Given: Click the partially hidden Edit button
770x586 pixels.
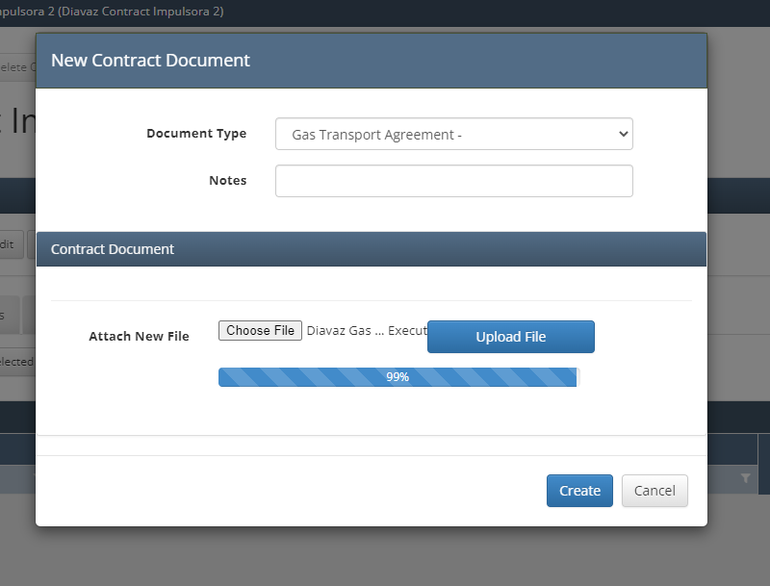Looking at the screenshot, I should (10, 244).
